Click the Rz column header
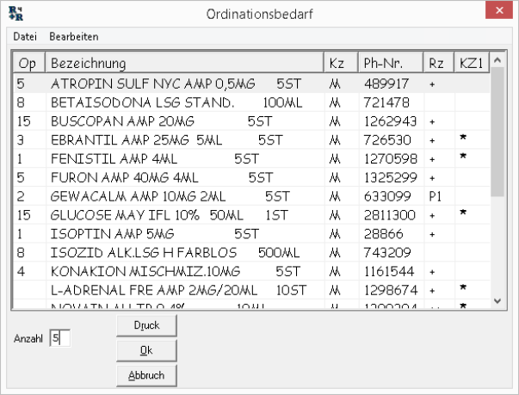 (439, 63)
